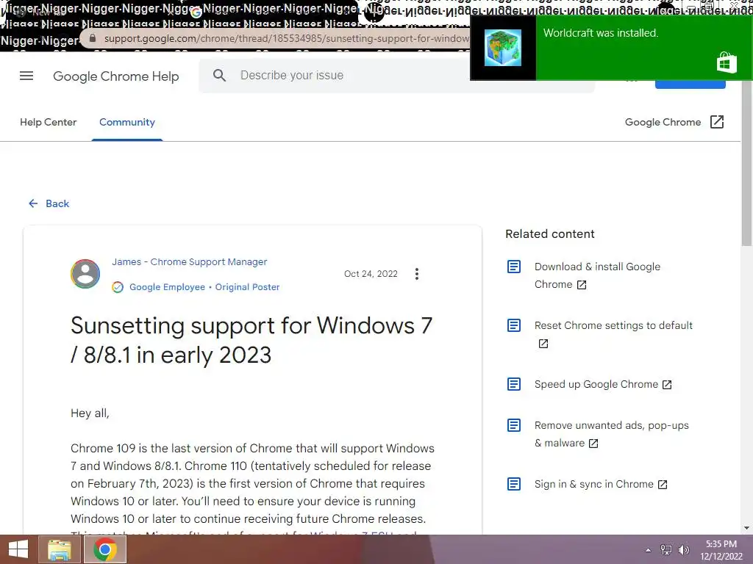The height and width of the screenshot is (564, 753).
Task: Open File Explorer from the taskbar
Action: [x=59, y=549]
